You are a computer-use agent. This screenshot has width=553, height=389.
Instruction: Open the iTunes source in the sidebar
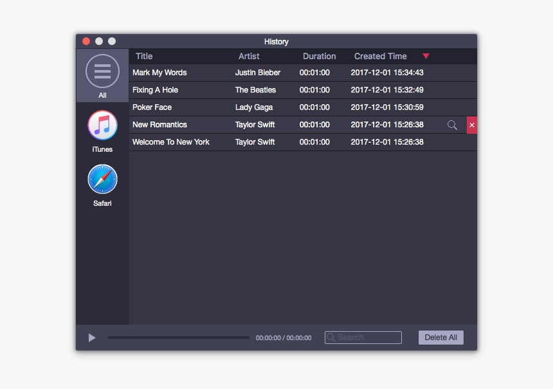[102, 125]
